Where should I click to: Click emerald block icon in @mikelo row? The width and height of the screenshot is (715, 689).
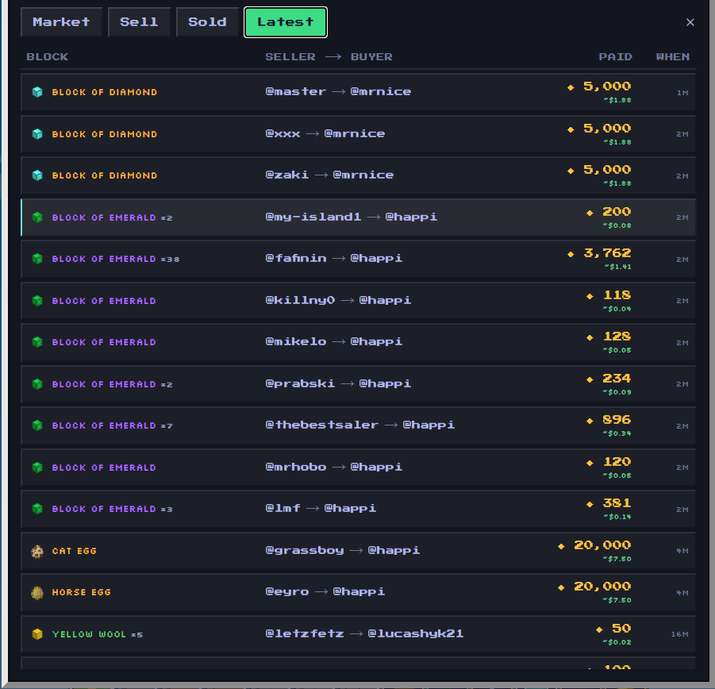[x=37, y=342]
